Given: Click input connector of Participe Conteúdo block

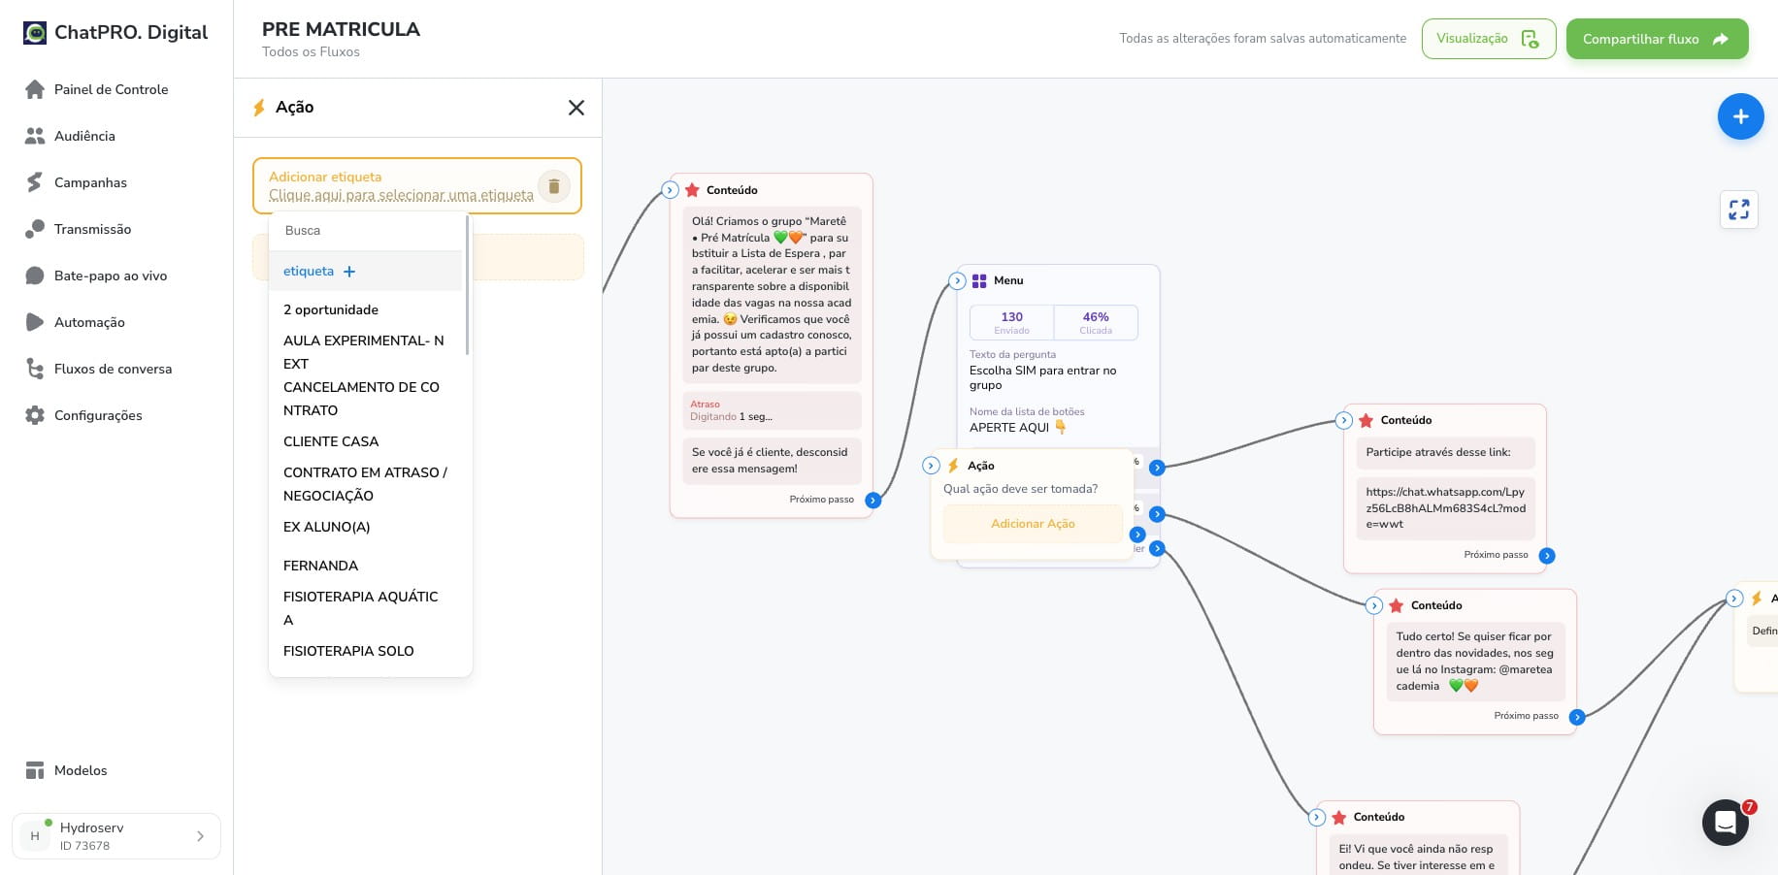Looking at the screenshot, I should [1344, 420].
